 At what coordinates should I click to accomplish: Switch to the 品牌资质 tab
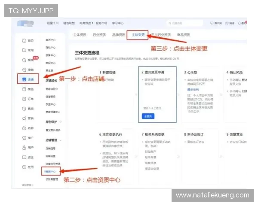[x=119, y=35]
